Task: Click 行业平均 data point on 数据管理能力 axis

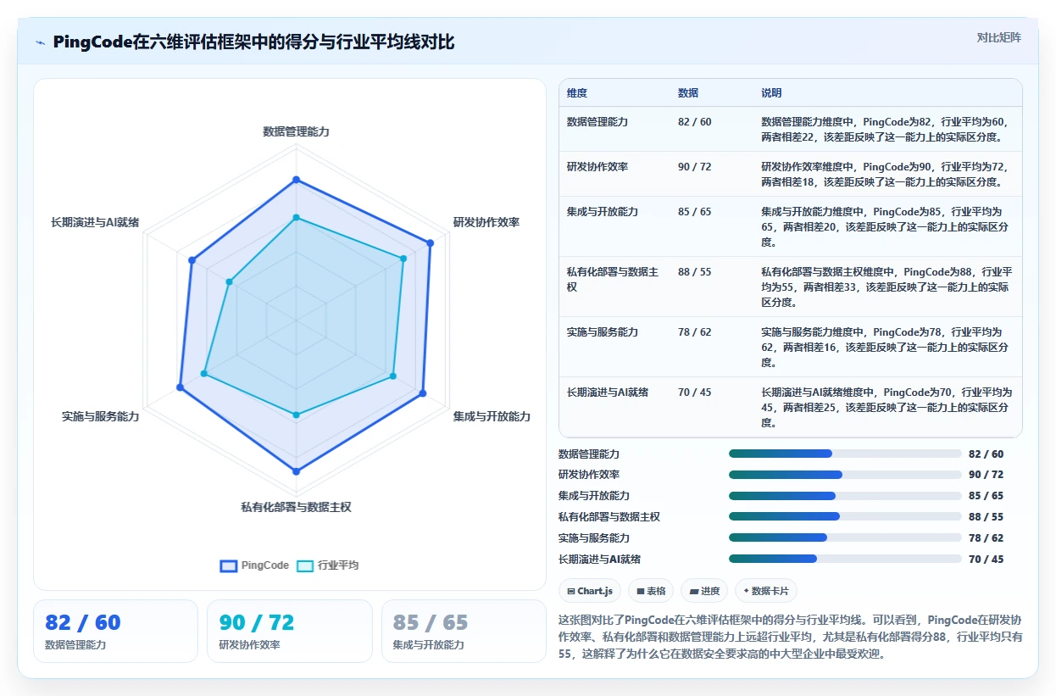Action: point(296,218)
